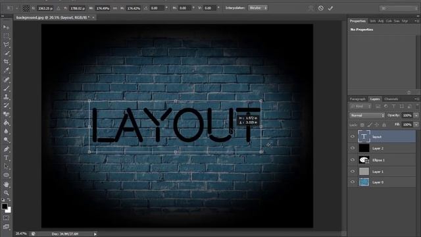Select the Zoom tool
Viewport: 421px width, 237px height.
[x=6, y=193]
